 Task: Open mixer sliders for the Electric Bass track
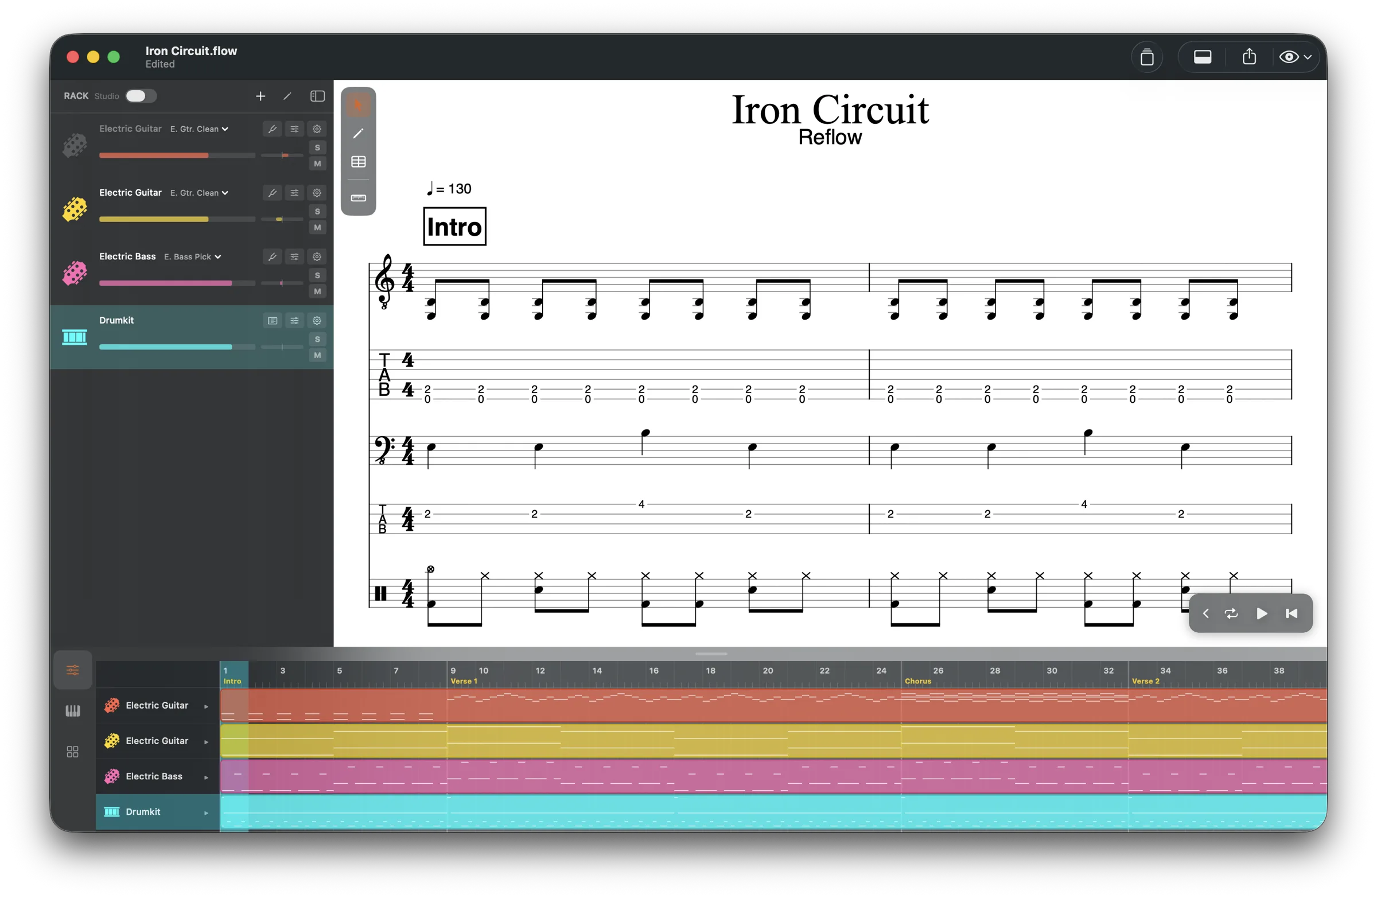(x=294, y=256)
